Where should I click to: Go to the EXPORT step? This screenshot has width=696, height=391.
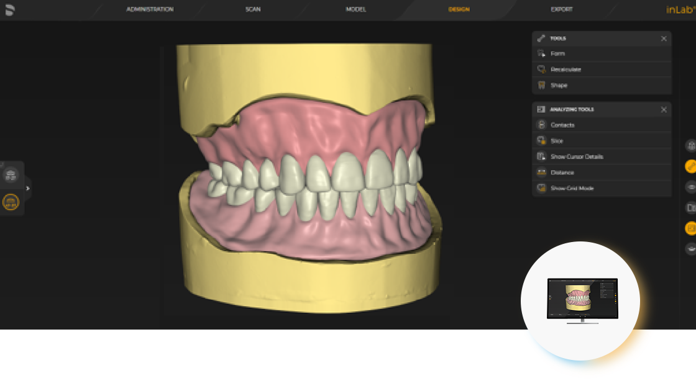tap(562, 9)
